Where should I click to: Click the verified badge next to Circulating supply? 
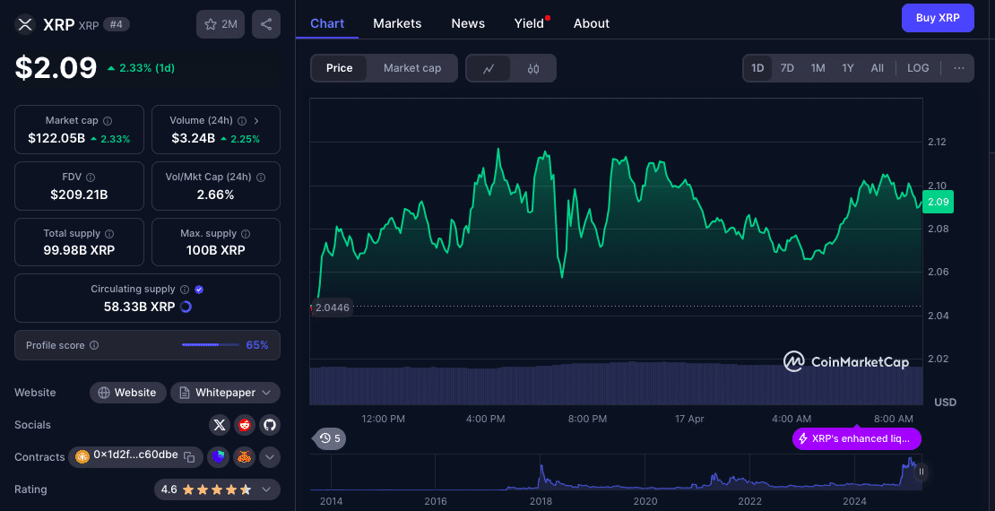(x=199, y=290)
